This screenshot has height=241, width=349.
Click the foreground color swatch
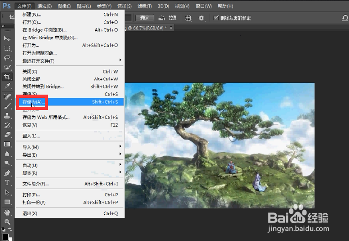click(5, 237)
